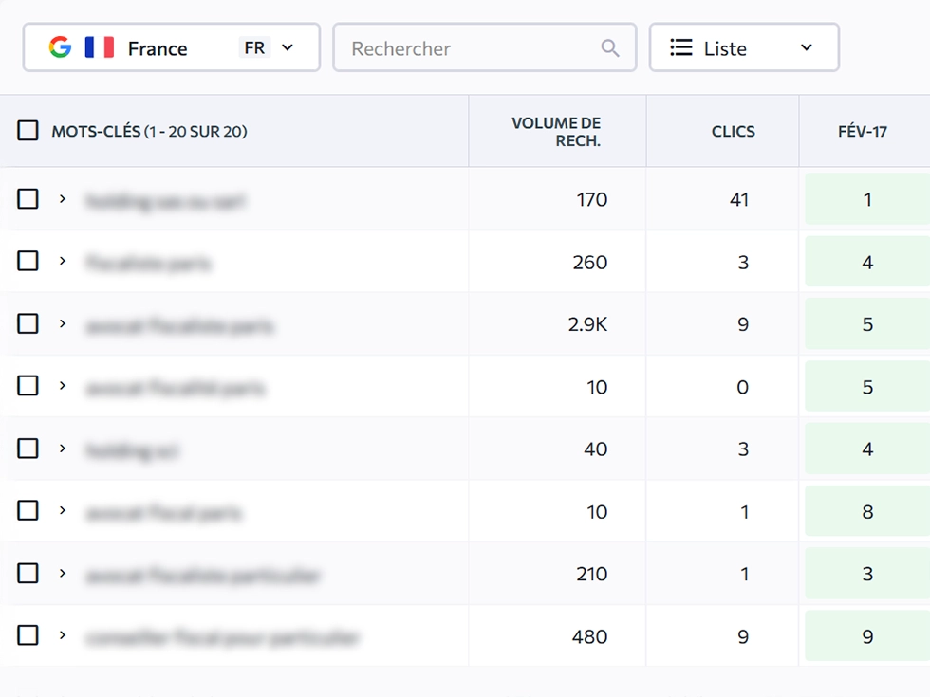Sort by the Clics column header
The image size is (930, 697).
point(733,131)
